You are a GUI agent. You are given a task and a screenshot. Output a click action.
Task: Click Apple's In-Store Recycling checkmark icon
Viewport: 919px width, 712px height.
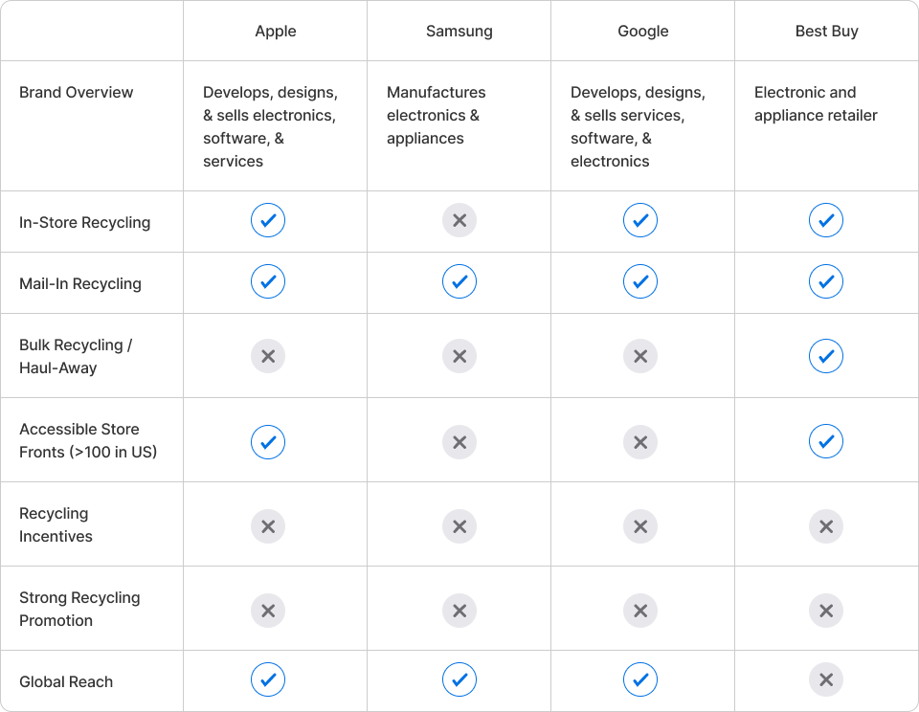268,220
